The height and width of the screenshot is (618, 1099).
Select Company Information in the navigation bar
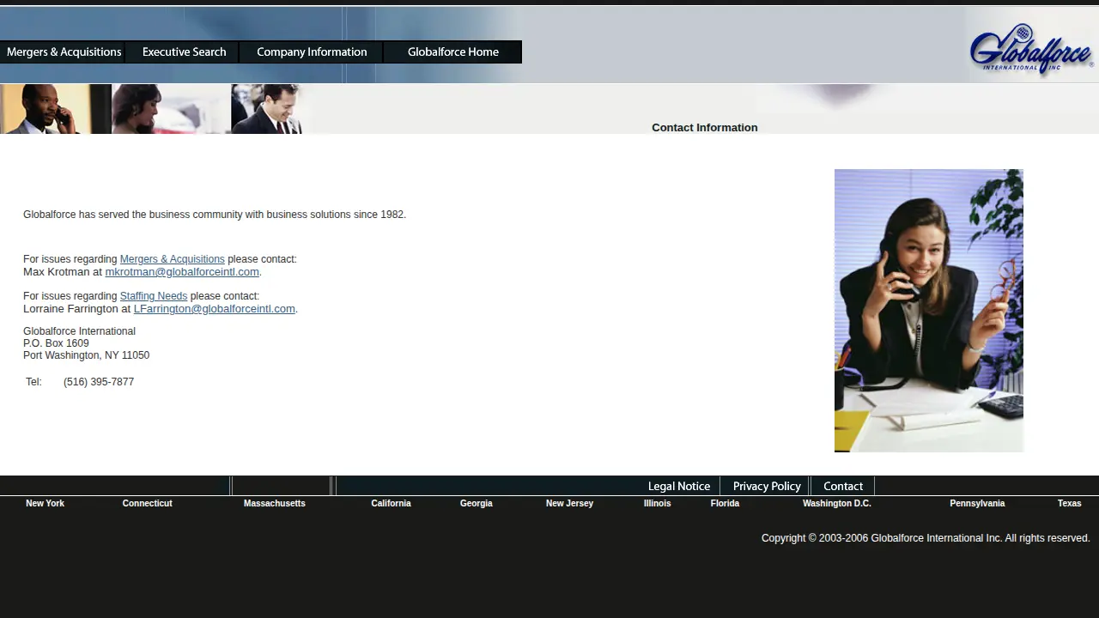click(312, 52)
